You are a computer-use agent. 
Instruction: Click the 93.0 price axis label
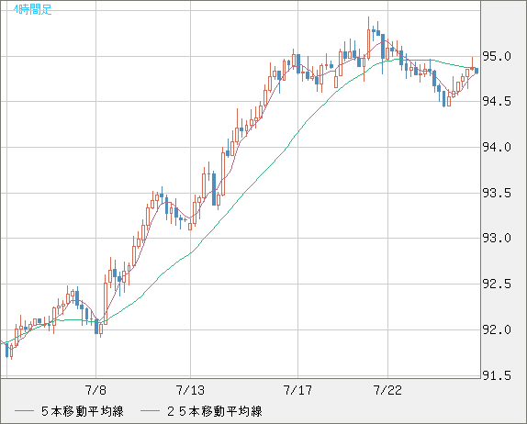point(497,239)
